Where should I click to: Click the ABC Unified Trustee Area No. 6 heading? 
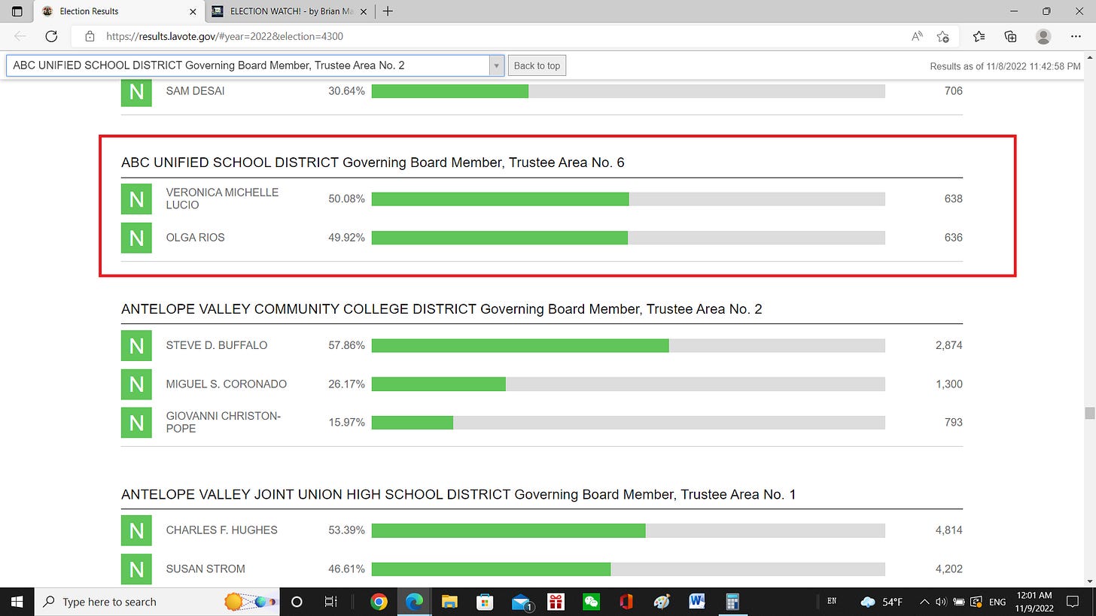point(373,162)
